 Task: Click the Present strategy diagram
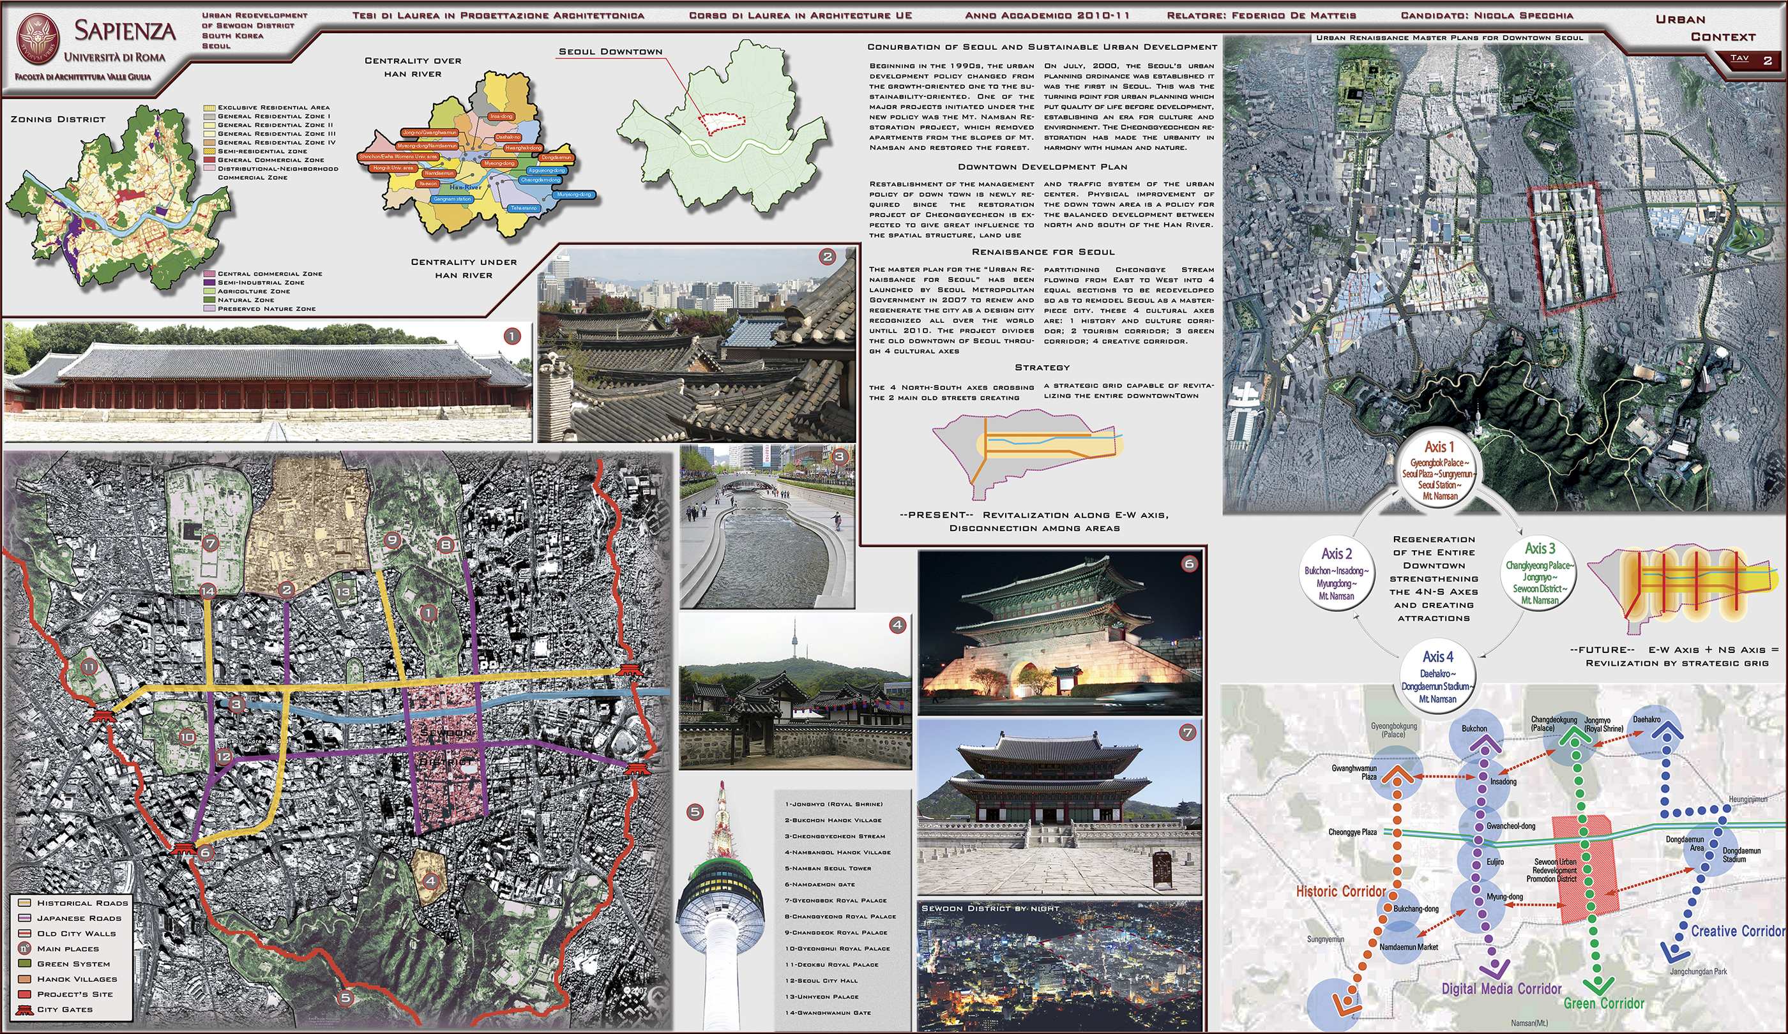[1029, 455]
